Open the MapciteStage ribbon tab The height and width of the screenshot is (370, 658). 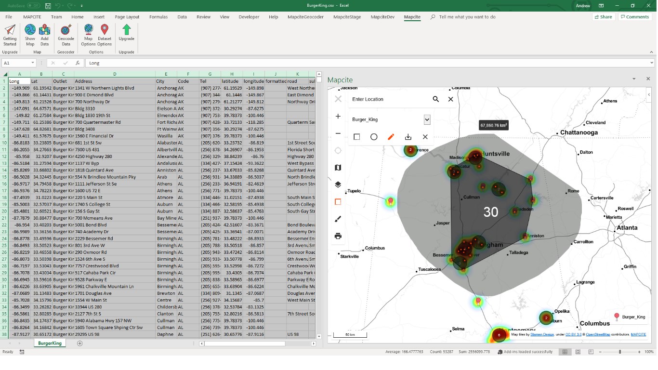[x=347, y=17]
